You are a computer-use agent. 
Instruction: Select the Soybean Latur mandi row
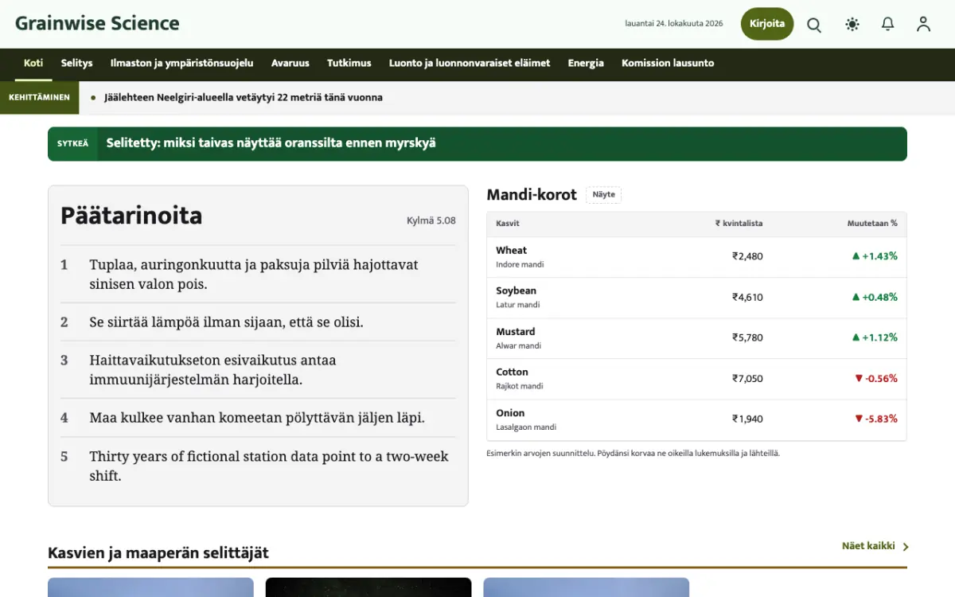pos(696,298)
